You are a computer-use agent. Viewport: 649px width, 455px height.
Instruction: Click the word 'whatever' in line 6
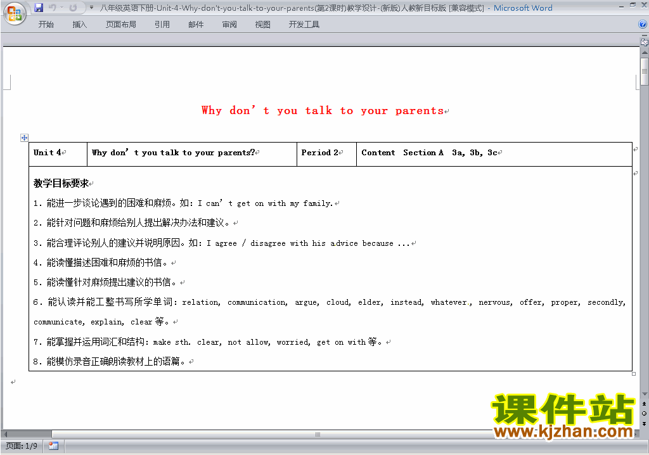449,302
